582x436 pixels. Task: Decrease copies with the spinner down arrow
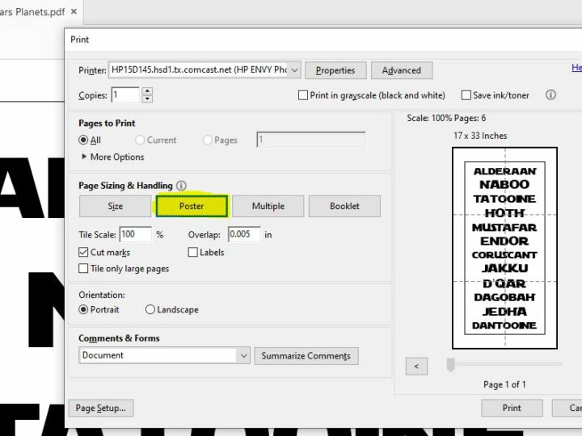coord(146,99)
